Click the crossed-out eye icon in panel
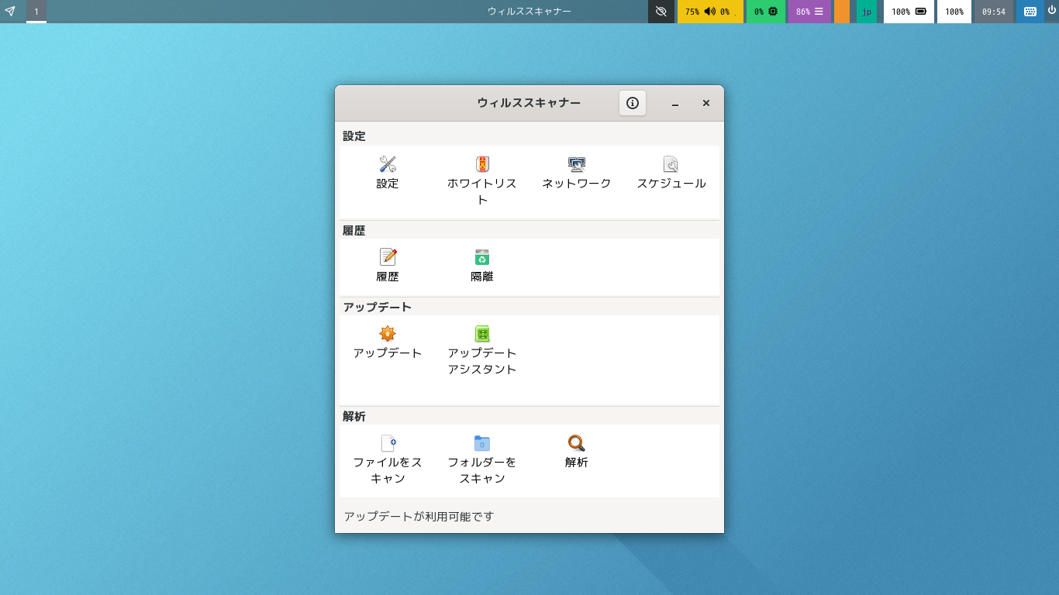 (661, 12)
